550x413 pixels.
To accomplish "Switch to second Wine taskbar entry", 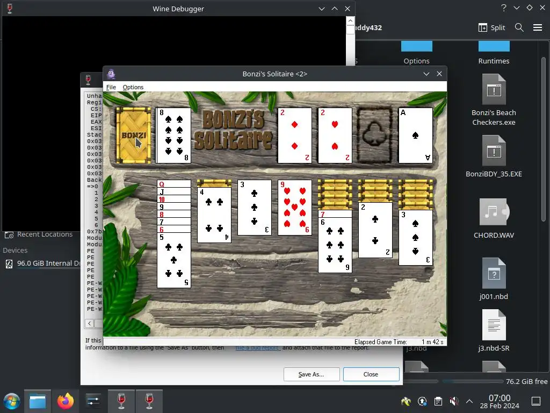I will click(149, 401).
